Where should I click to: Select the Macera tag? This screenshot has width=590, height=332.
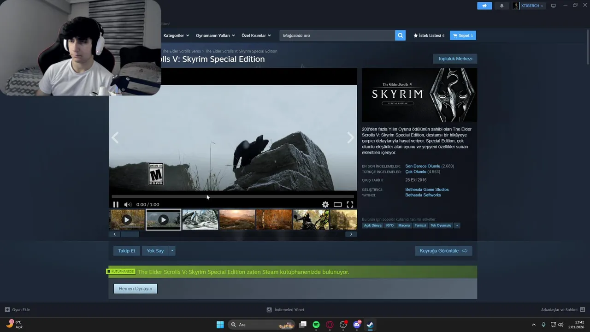404,225
